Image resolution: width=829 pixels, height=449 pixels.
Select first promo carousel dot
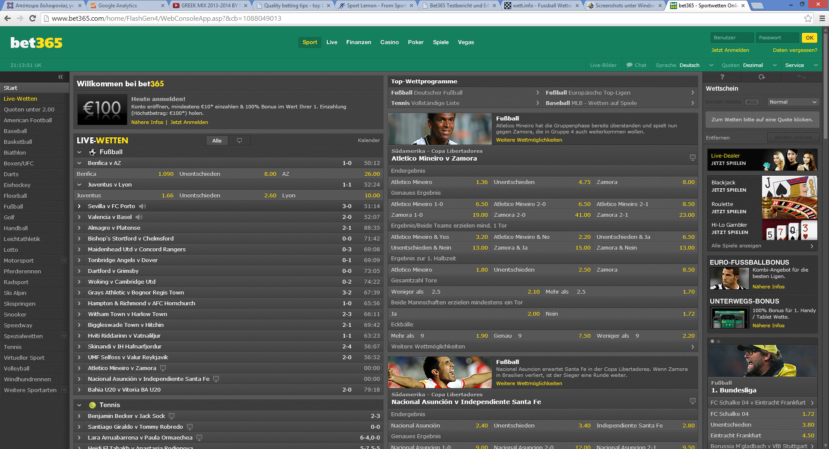pos(712,341)
